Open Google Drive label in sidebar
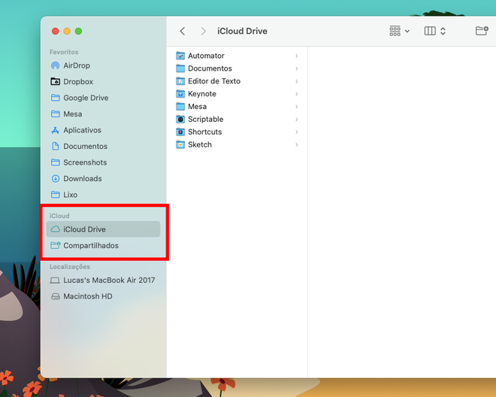The image size is (496, 397). click(86, 98)
